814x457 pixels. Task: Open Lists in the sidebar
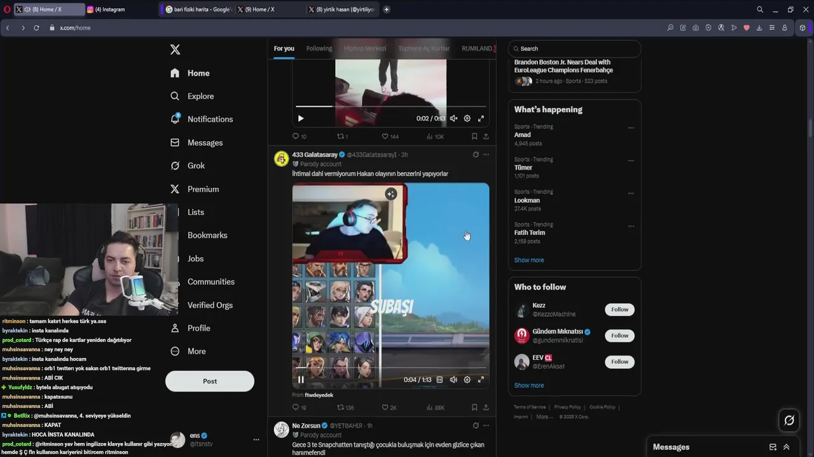[x=195, y=212]
